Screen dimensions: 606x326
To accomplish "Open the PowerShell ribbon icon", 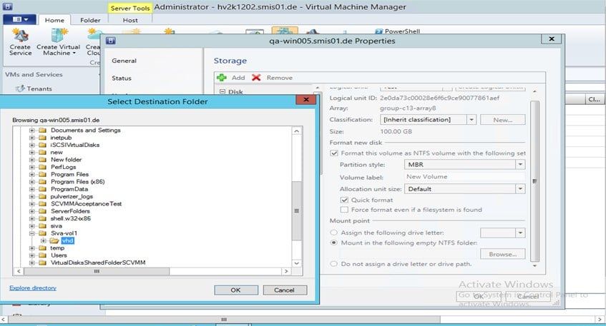I will pyautogui.click(x=378, y=31).
